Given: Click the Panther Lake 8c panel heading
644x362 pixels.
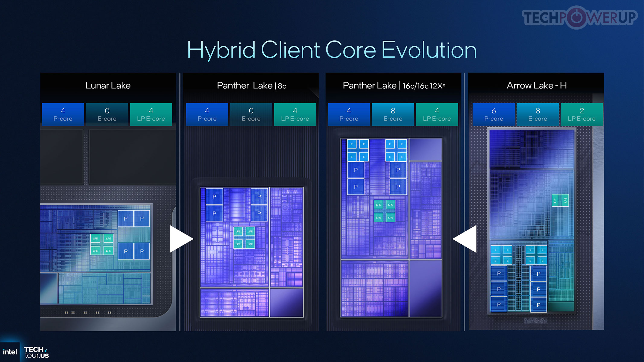Looking at the screenshot, I should (x=251, y=85).
